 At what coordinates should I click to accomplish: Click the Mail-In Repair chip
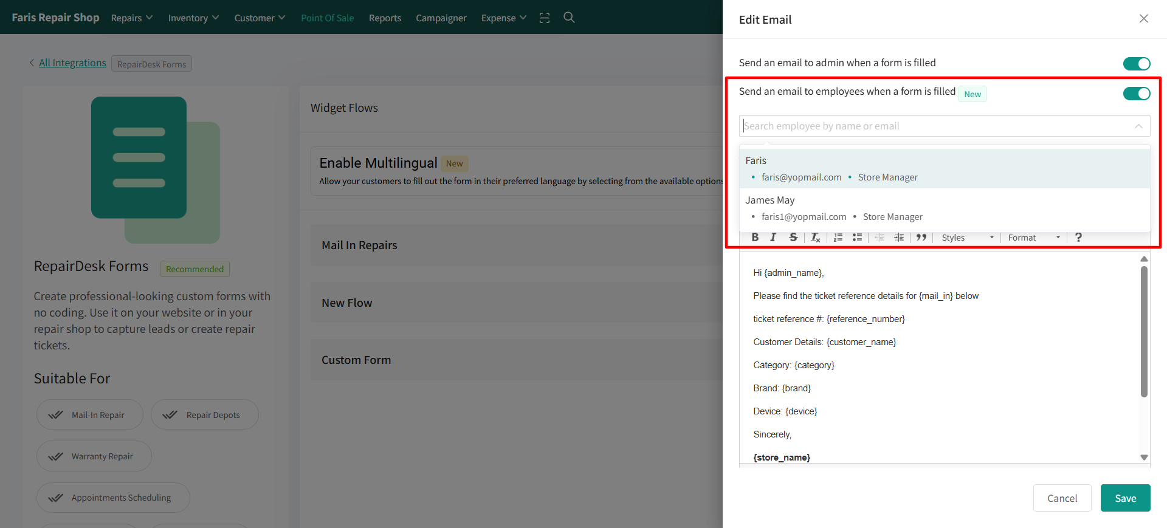90,414
